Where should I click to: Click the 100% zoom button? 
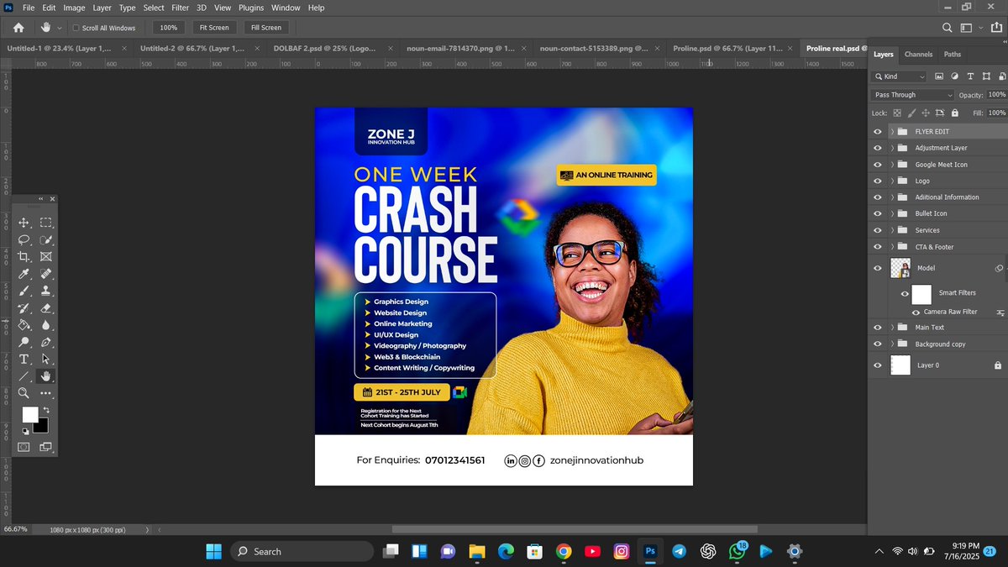tap(169, 28)
